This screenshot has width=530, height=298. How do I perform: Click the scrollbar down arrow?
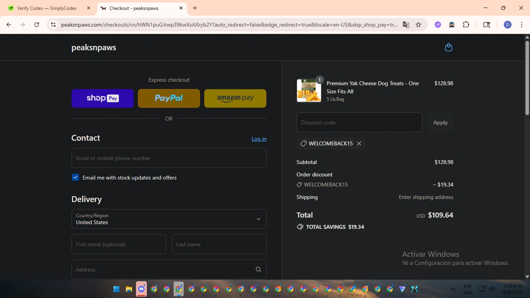[527, 277]
